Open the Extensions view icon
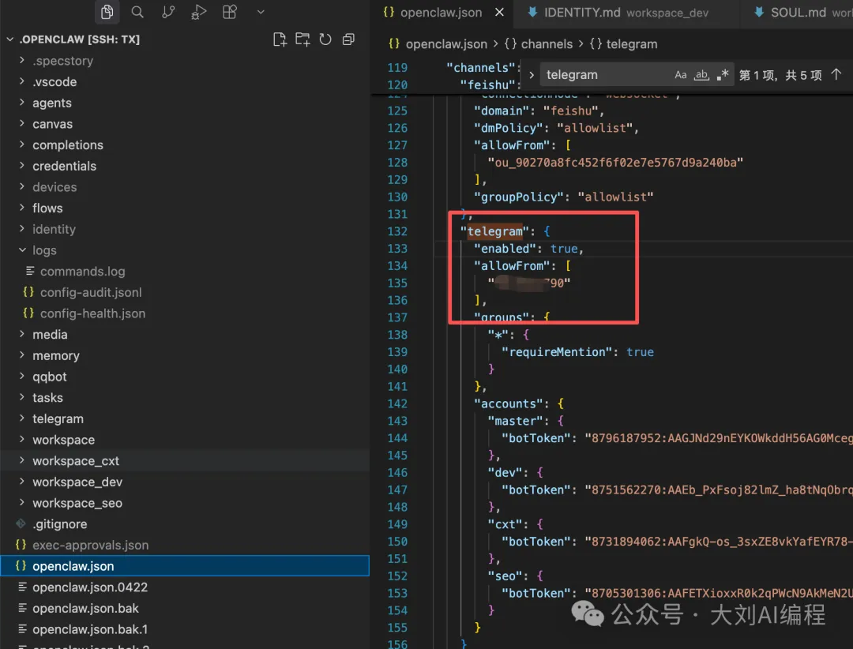The width and height of the screenshot is (853, 649). point(230,12)
